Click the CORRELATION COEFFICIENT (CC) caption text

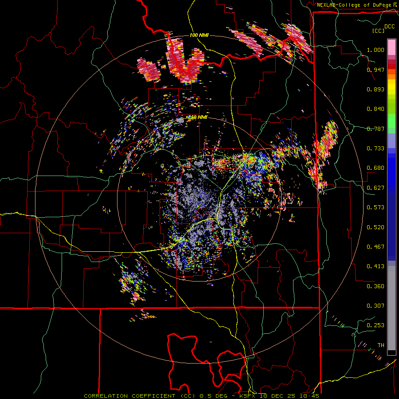tap(140, 396)
